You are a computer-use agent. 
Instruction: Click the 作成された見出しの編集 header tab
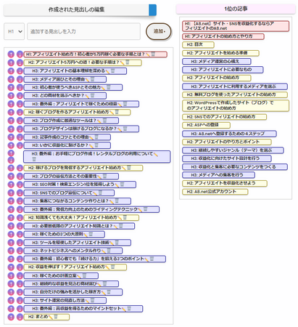tap(76, 9)
